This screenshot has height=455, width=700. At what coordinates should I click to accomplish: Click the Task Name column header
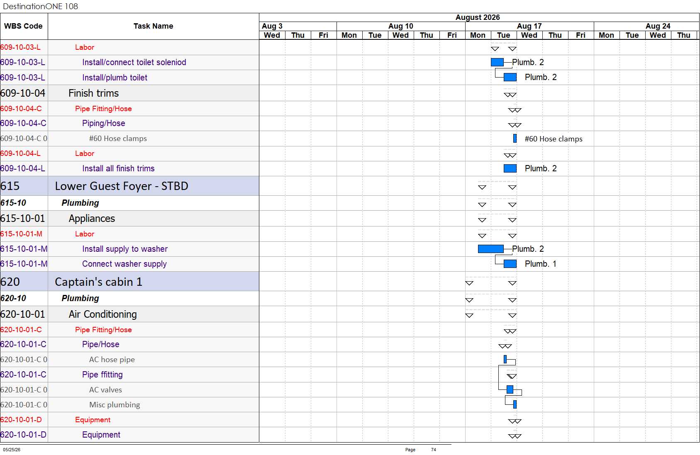click(x=154, y=26)
